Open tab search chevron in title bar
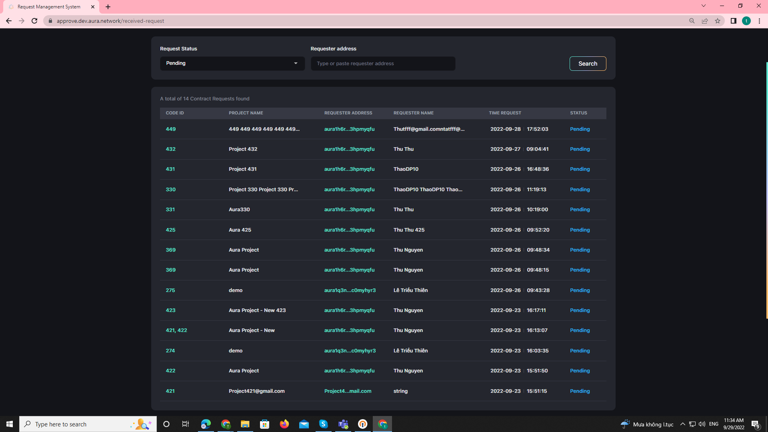Viewport: 768px width, 432px height. coord(703,6)
